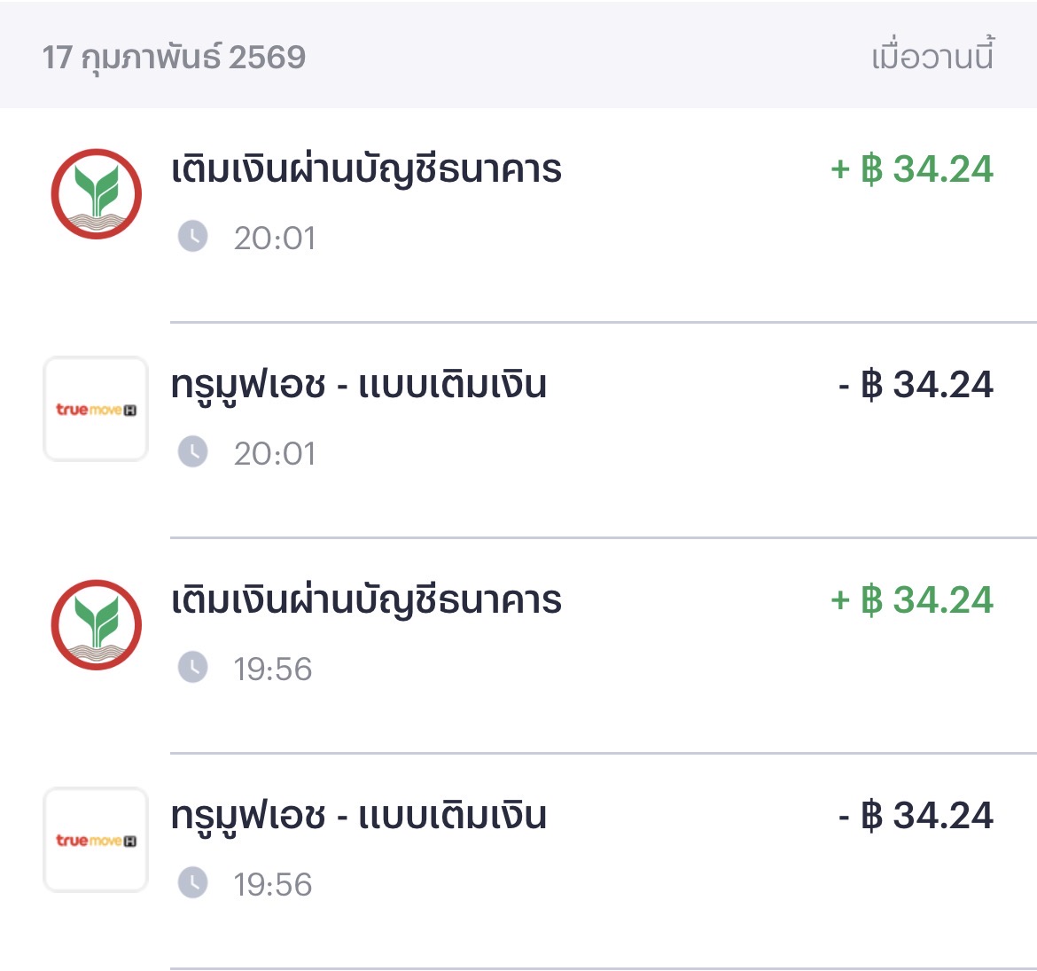Tap the Kasikorn bank logo at 19:56
This screenshot has width=1037, height=971.
(96, 624)
